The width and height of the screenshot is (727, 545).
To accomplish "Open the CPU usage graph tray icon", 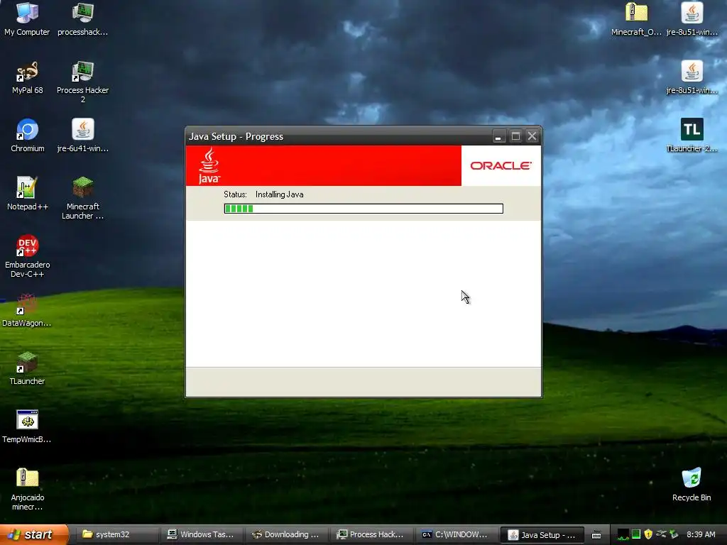I will pos(623,535).
